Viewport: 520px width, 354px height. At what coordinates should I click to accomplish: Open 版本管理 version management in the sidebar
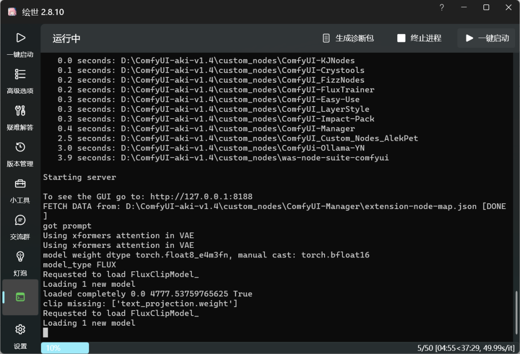(x=20, y=154)
